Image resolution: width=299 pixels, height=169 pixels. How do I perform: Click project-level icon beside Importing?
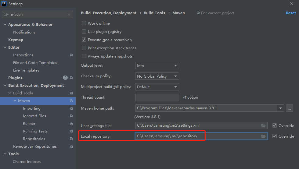71,108
